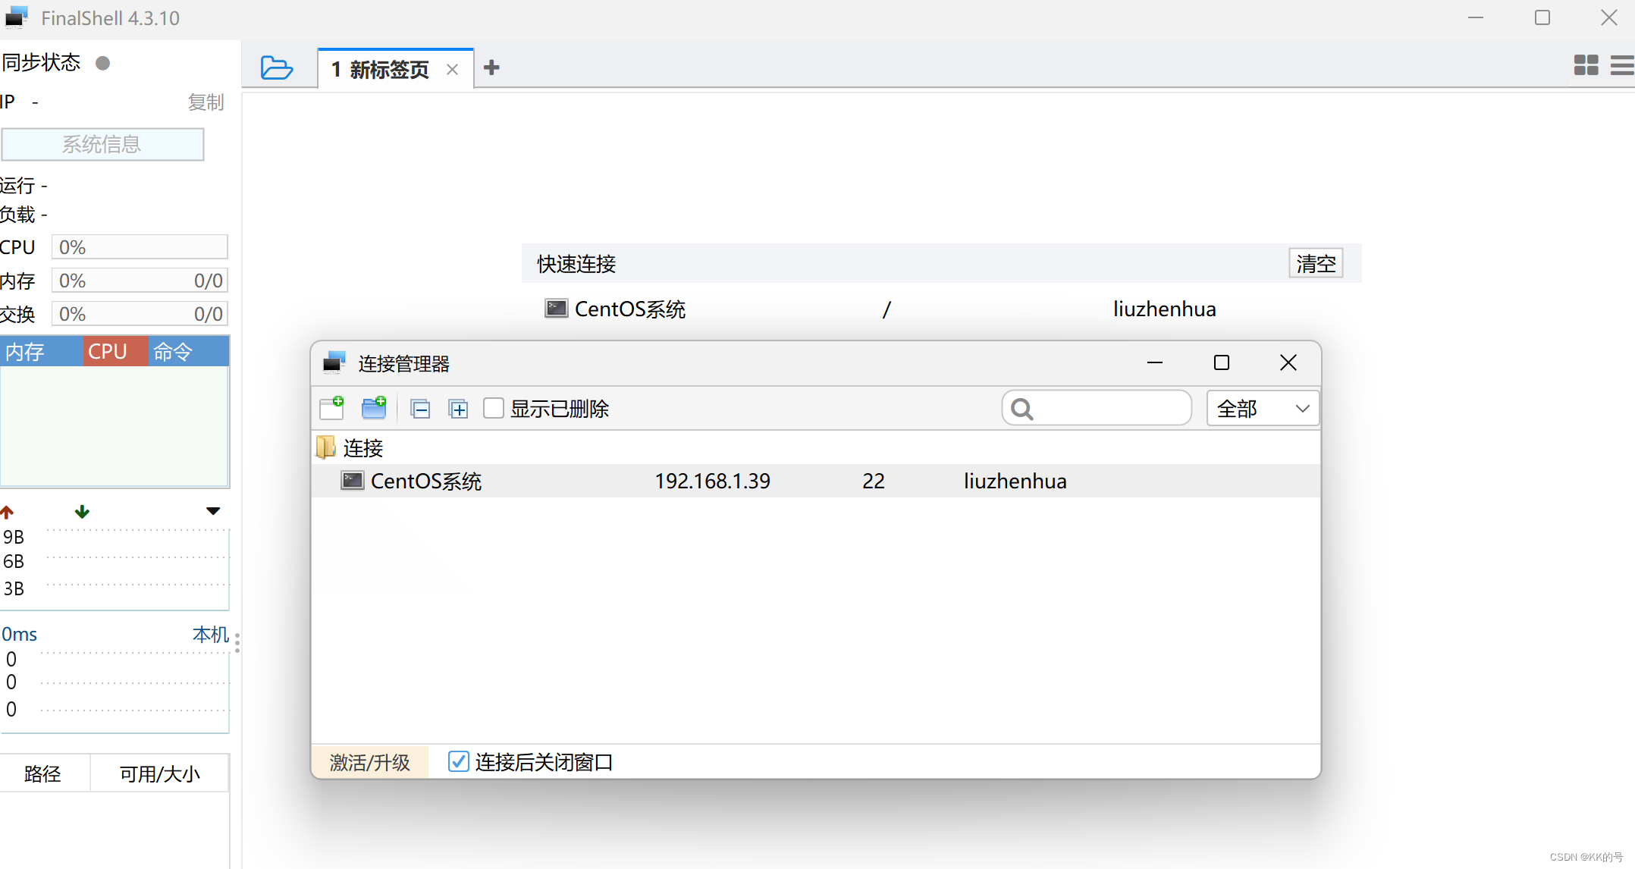Open the folder icon for connection manager
This screenshot has width=1635, height=869.
pos(276,68)
